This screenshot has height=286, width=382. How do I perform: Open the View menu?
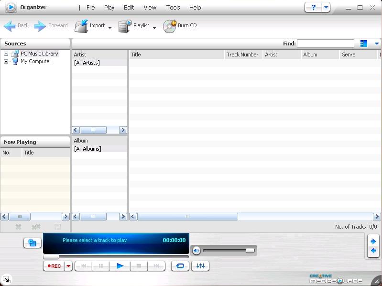150,8
